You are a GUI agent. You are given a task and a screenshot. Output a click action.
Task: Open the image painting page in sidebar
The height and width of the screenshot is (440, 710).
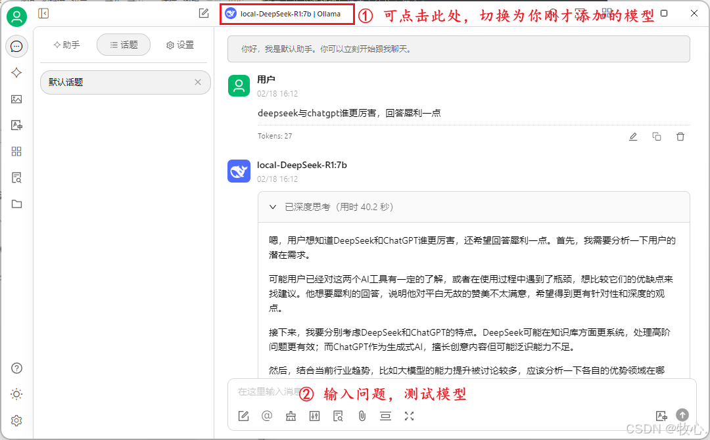click(16, 99)
